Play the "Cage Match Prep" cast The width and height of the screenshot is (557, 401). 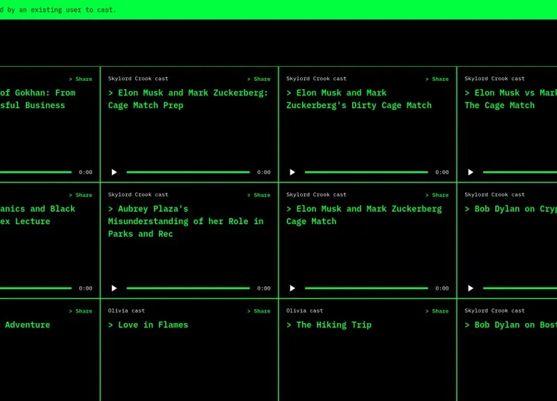114,172
